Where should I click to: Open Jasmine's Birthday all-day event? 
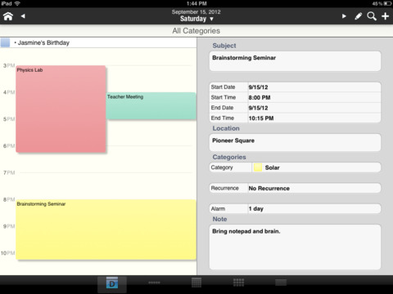[x=43, y=42]
